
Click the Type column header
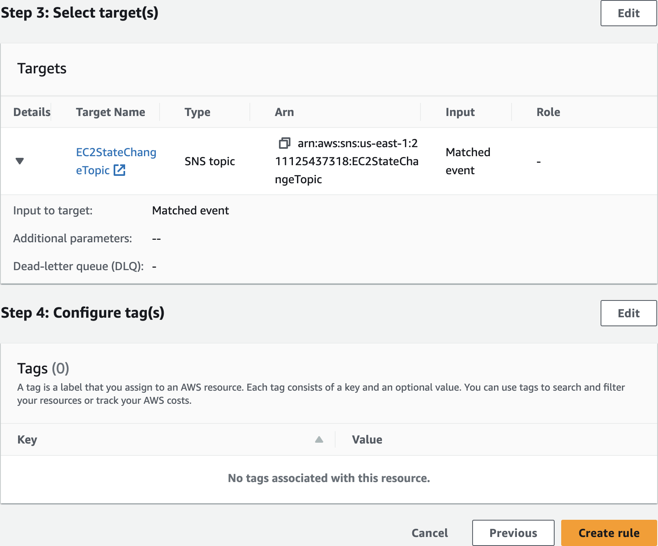197,112
